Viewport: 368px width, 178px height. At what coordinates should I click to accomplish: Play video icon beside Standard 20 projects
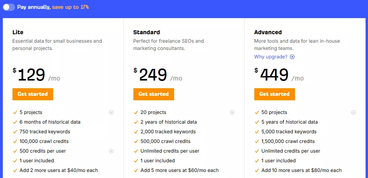tap(232, 112)
